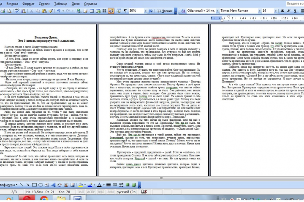Open the Fill Color dropdown arrow
Screen dimensions: 304x202
(85, 185)
